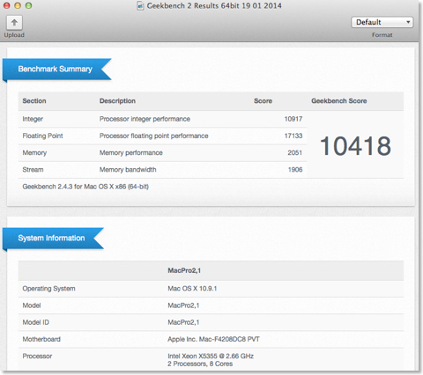This screenshot has width=423, height=375.
Task: Click the Description column header
Action: tap(117, 101)
